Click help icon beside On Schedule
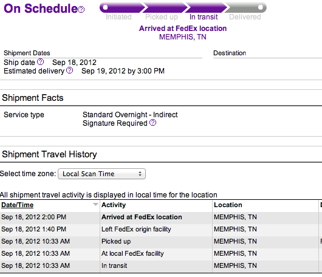The image size is (322, 277). click(81, 10)
